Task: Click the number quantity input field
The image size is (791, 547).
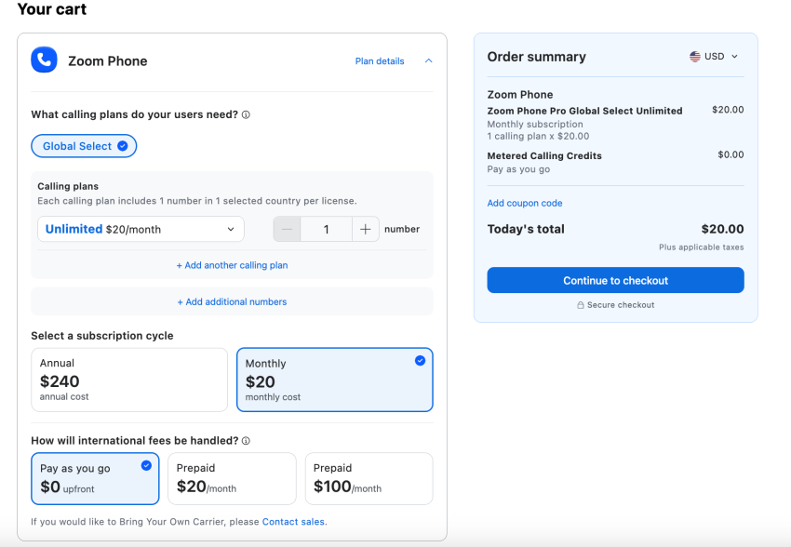Action: 326,229
